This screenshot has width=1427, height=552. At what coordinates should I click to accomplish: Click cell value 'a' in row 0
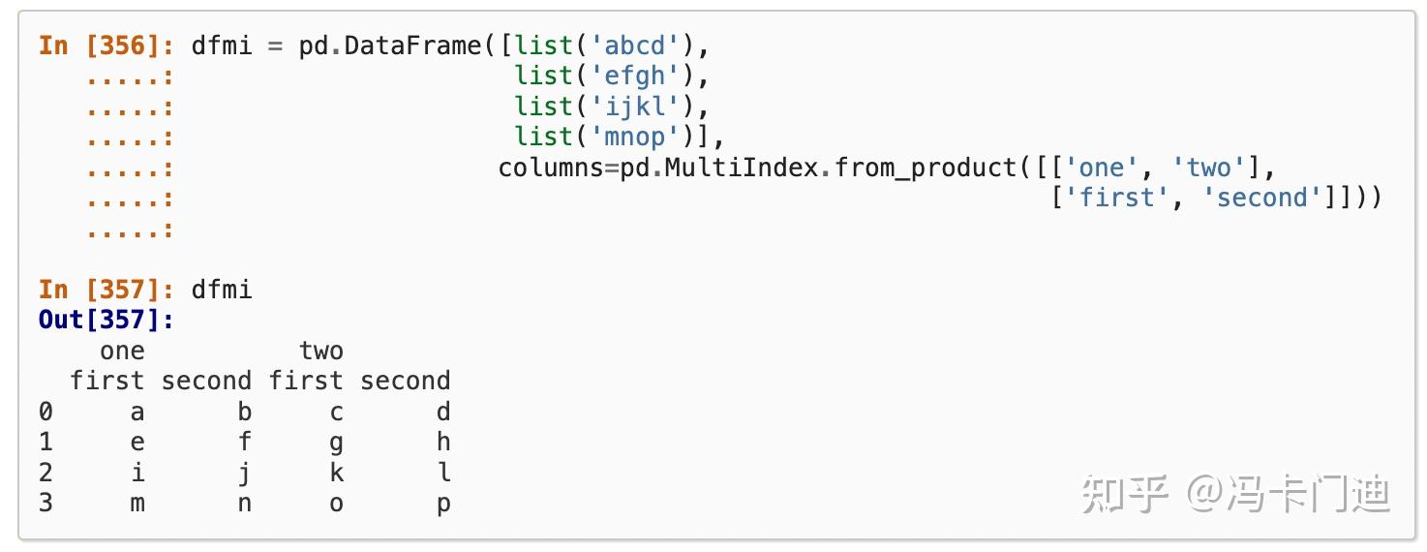[x=137, y=413]
